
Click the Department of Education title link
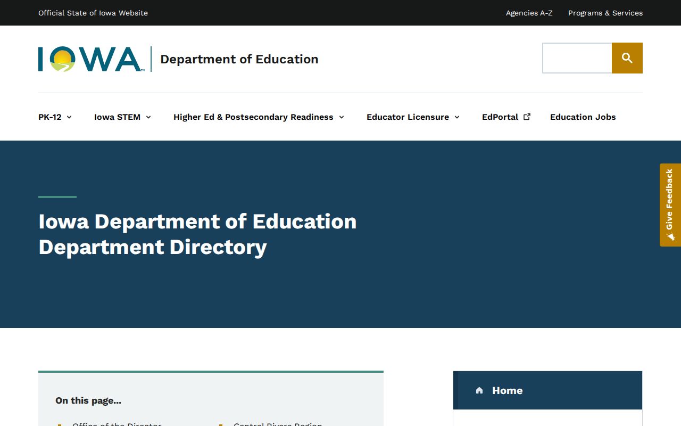239,59
